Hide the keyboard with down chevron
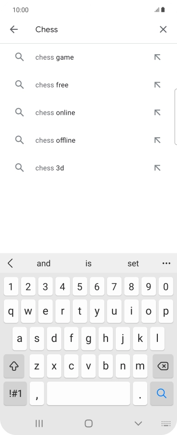This screenshot has height=435, width=177. [x=138, y=424]
